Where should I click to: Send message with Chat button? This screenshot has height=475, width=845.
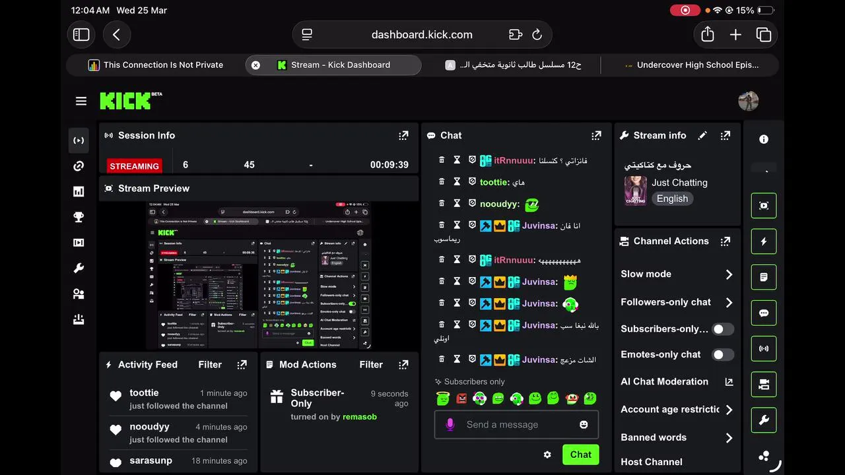pos(580,455)
